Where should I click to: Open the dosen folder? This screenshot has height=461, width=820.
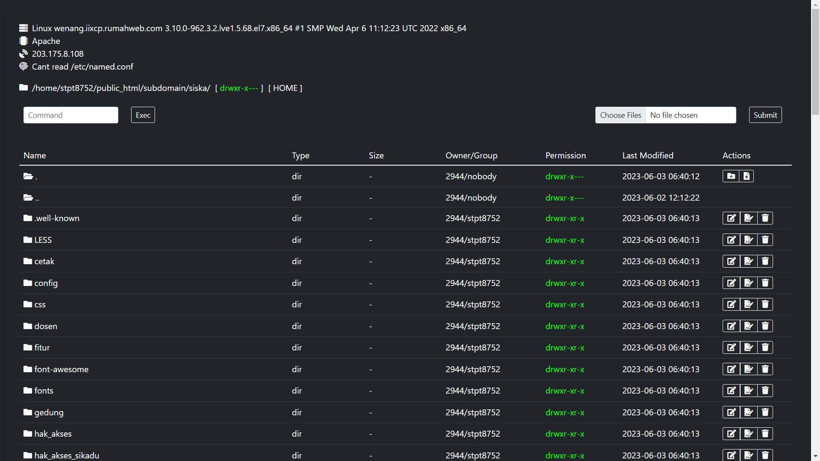(x=46, y=326)
